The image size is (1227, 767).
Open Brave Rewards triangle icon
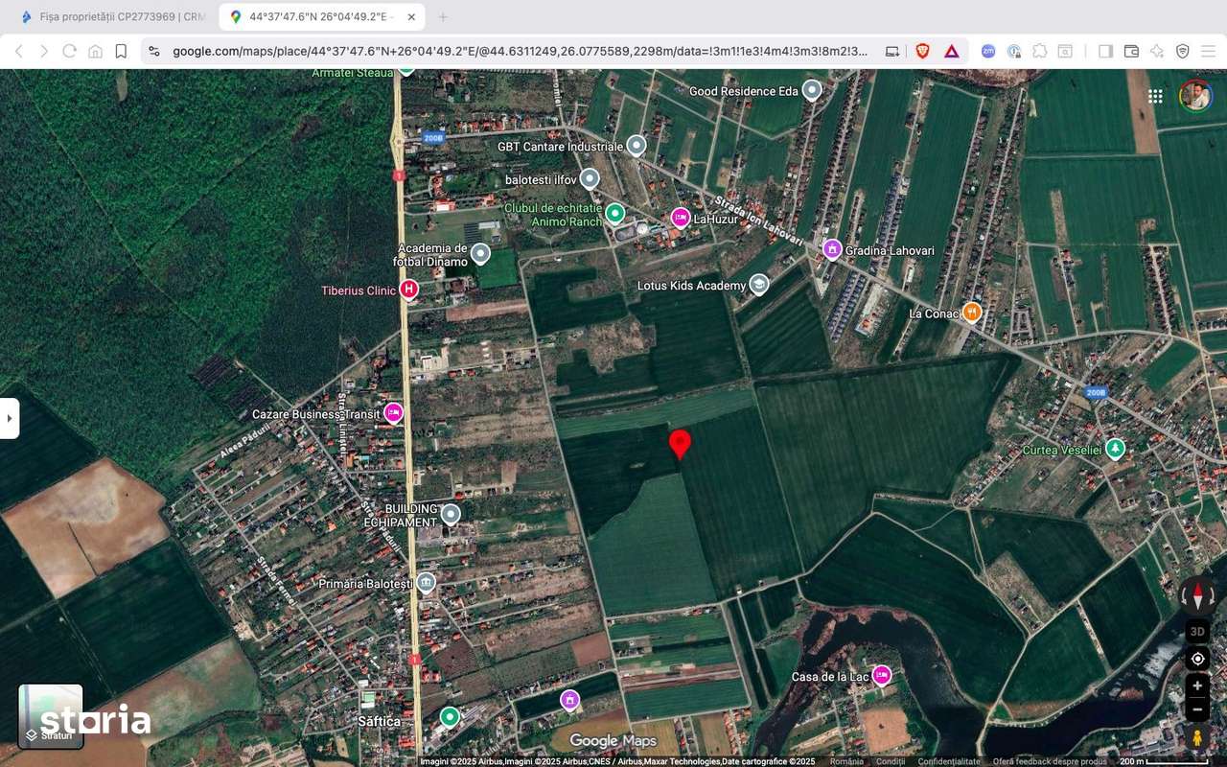point(950,51)
